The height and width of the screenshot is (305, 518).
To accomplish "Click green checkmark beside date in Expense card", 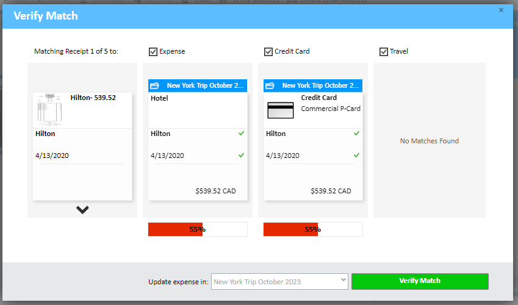I will click(x=241, y=155).
